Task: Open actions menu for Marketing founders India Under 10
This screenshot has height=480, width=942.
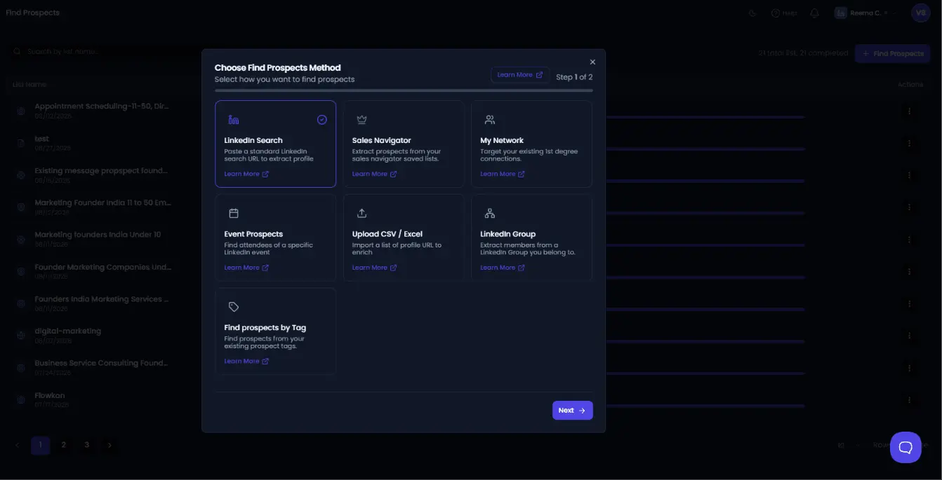Action: (x=909, y=240)
